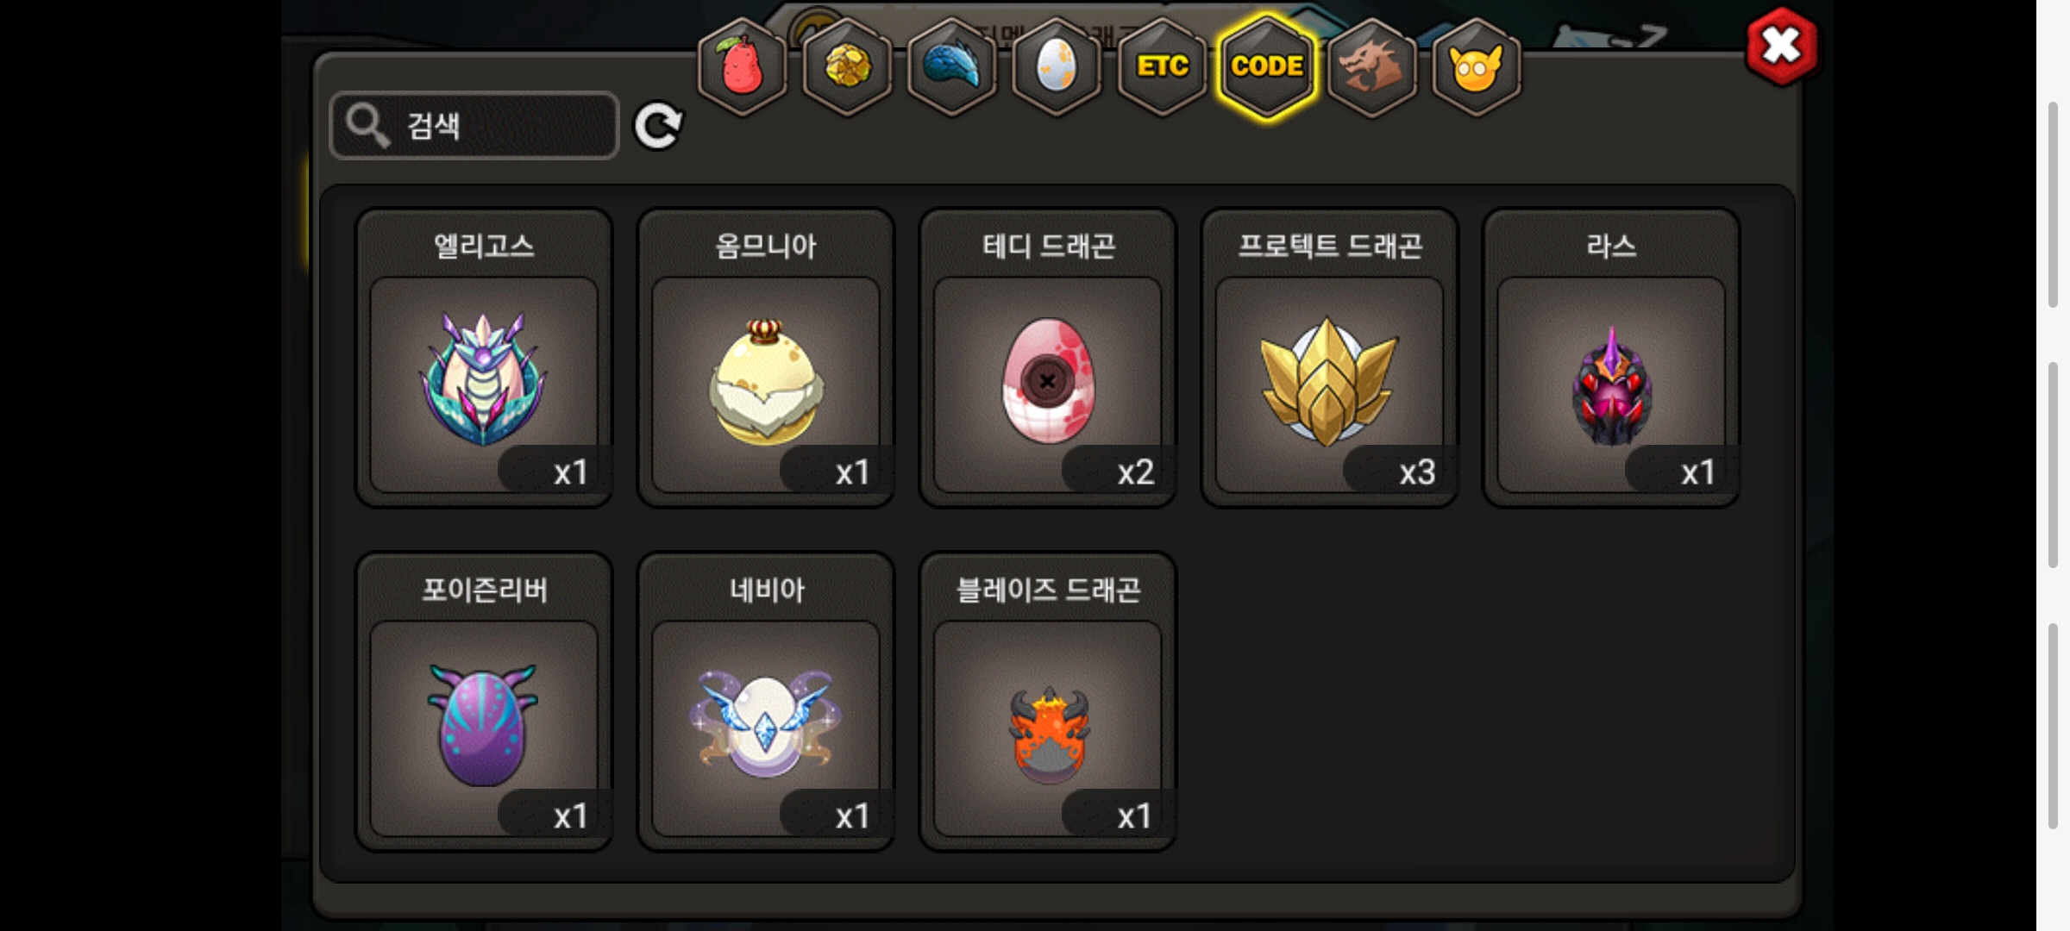Tap the magnifying glass search icon
Screen dimensions: 2070x931
tap(368, 126)
